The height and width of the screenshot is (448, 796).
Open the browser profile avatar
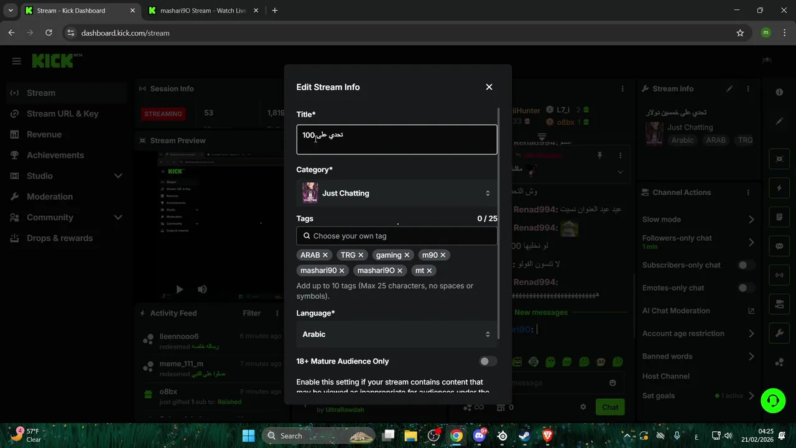point(766,33)
